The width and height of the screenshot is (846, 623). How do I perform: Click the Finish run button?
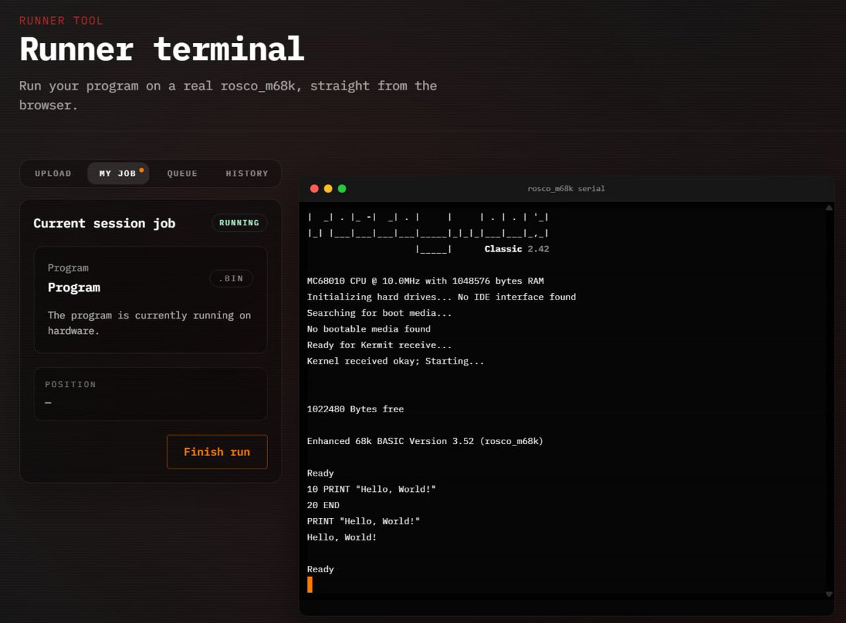[217, 452]
